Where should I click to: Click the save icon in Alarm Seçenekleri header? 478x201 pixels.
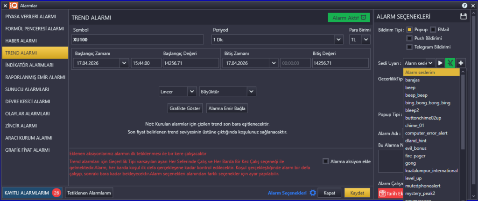463,17
